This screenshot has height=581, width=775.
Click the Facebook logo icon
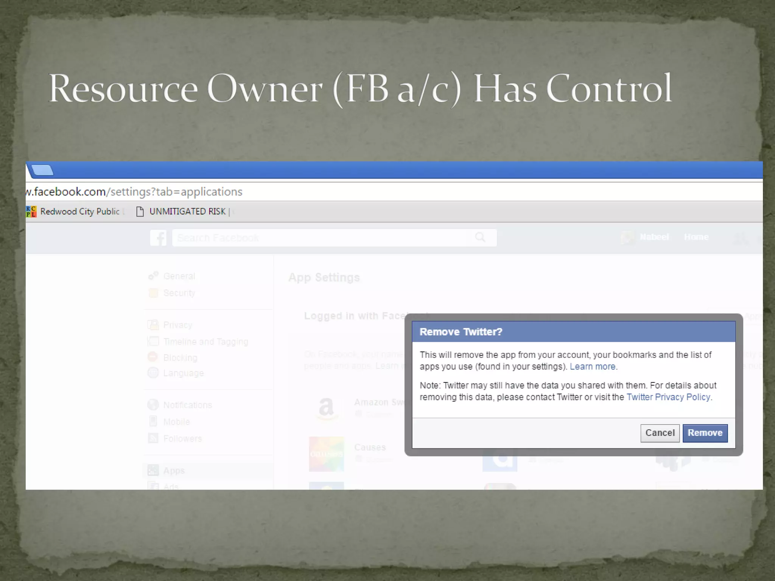click(x=158, y=238)
